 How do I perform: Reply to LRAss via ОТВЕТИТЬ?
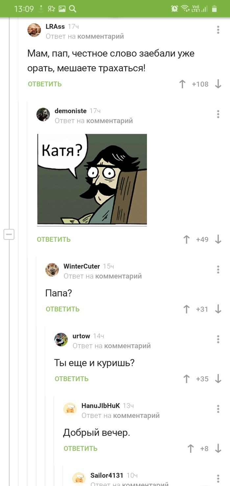pyautogui.click(x=45, y=84)
